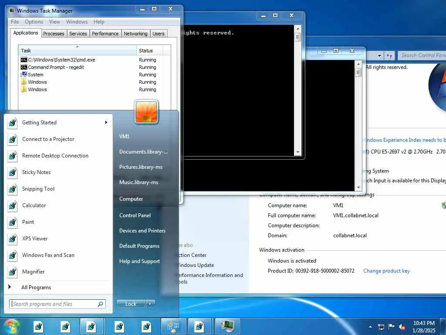The image size is (446, 335).
Task: Open Getting Started in the Start menu
Action: [x=58, y=123]
